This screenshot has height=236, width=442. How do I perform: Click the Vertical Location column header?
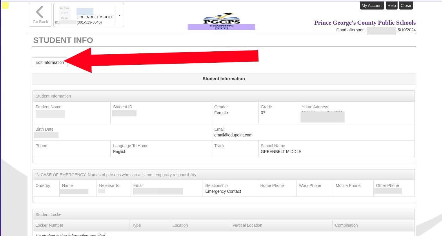click(247, 225)
